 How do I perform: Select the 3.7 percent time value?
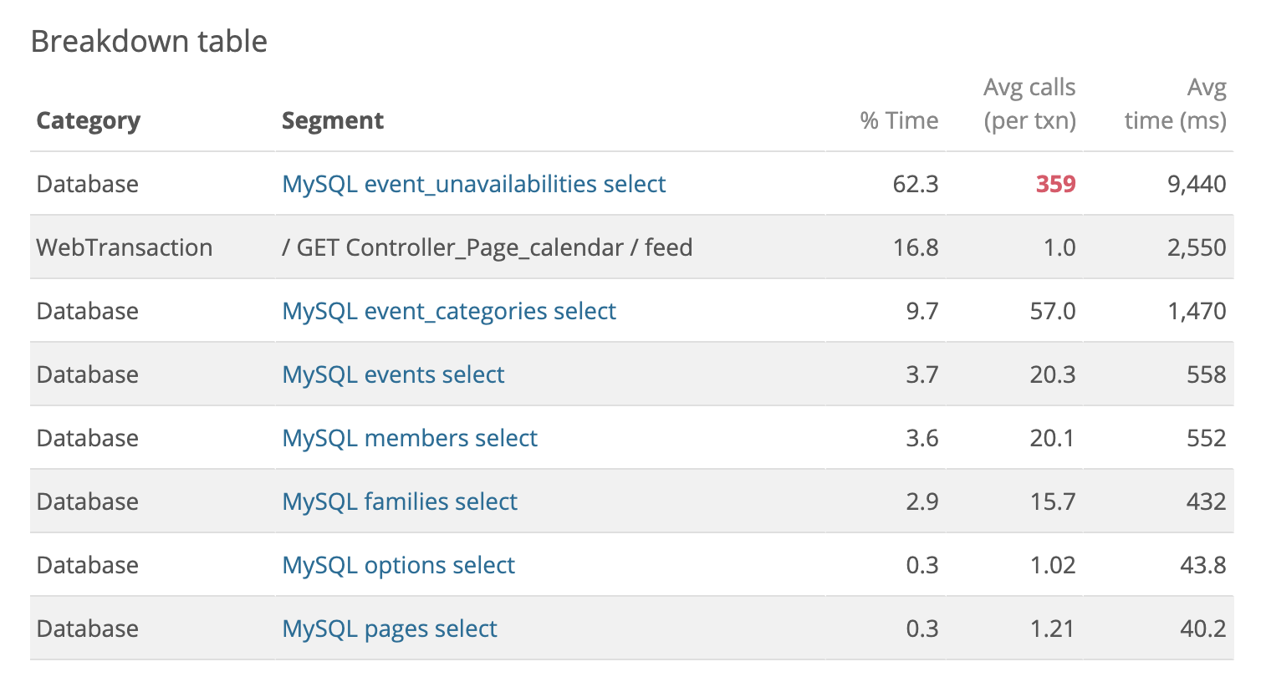pos(922,374)
